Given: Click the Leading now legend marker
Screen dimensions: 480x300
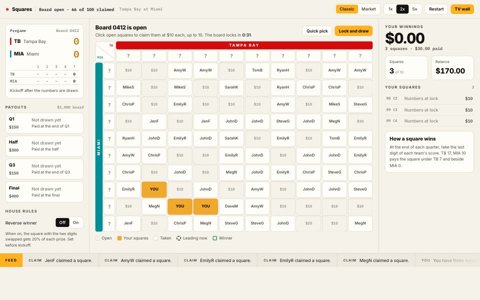Looking at the screenshot, I should (179, 238).
